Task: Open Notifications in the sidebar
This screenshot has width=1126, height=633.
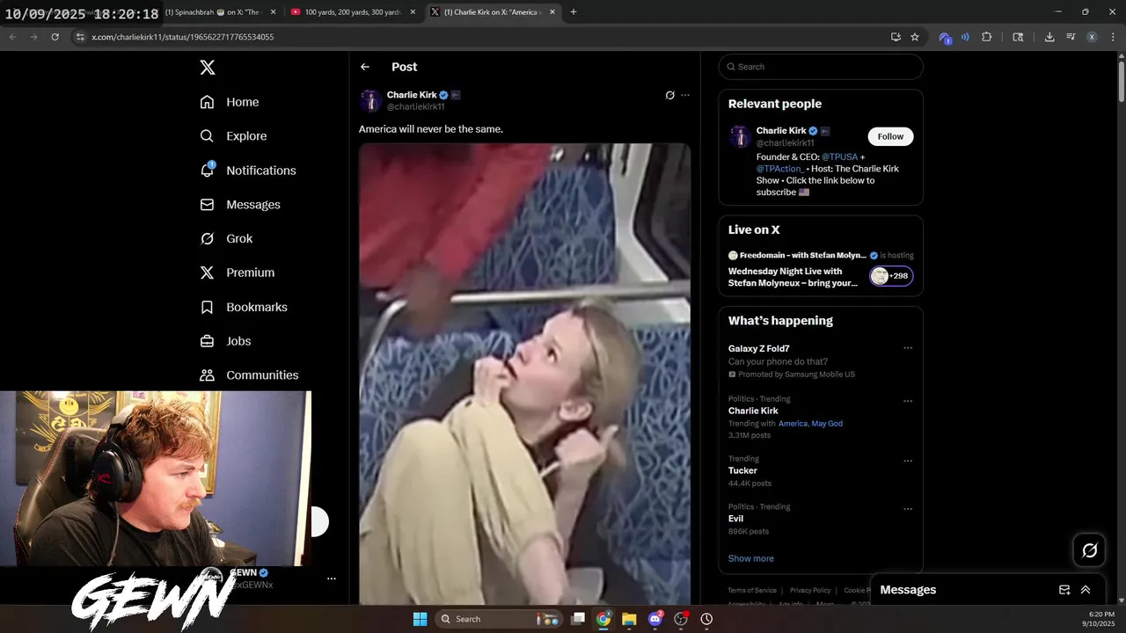Action: click(x=248, y=171)
